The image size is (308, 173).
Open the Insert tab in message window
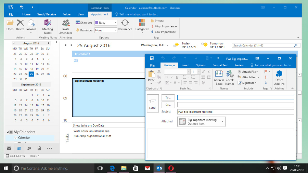tap(185, 65)
